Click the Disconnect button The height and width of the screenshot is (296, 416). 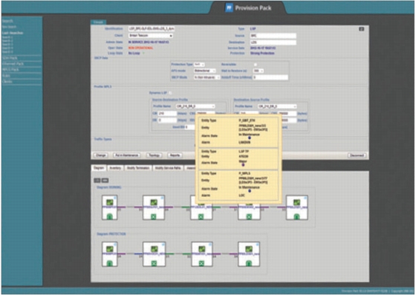pyautogui.click(x=357, y=155)
